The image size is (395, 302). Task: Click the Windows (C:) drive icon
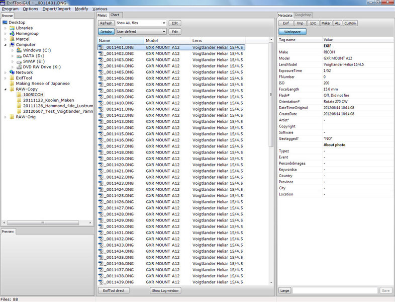tap(19, 50)
